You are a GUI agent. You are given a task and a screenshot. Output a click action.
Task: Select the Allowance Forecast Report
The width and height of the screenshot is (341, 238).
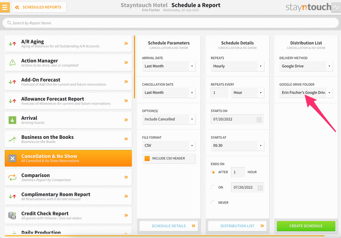tap(68, 101)
